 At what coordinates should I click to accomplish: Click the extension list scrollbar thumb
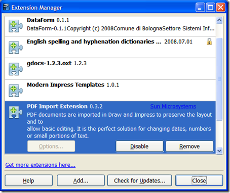(x=219, y=79)
